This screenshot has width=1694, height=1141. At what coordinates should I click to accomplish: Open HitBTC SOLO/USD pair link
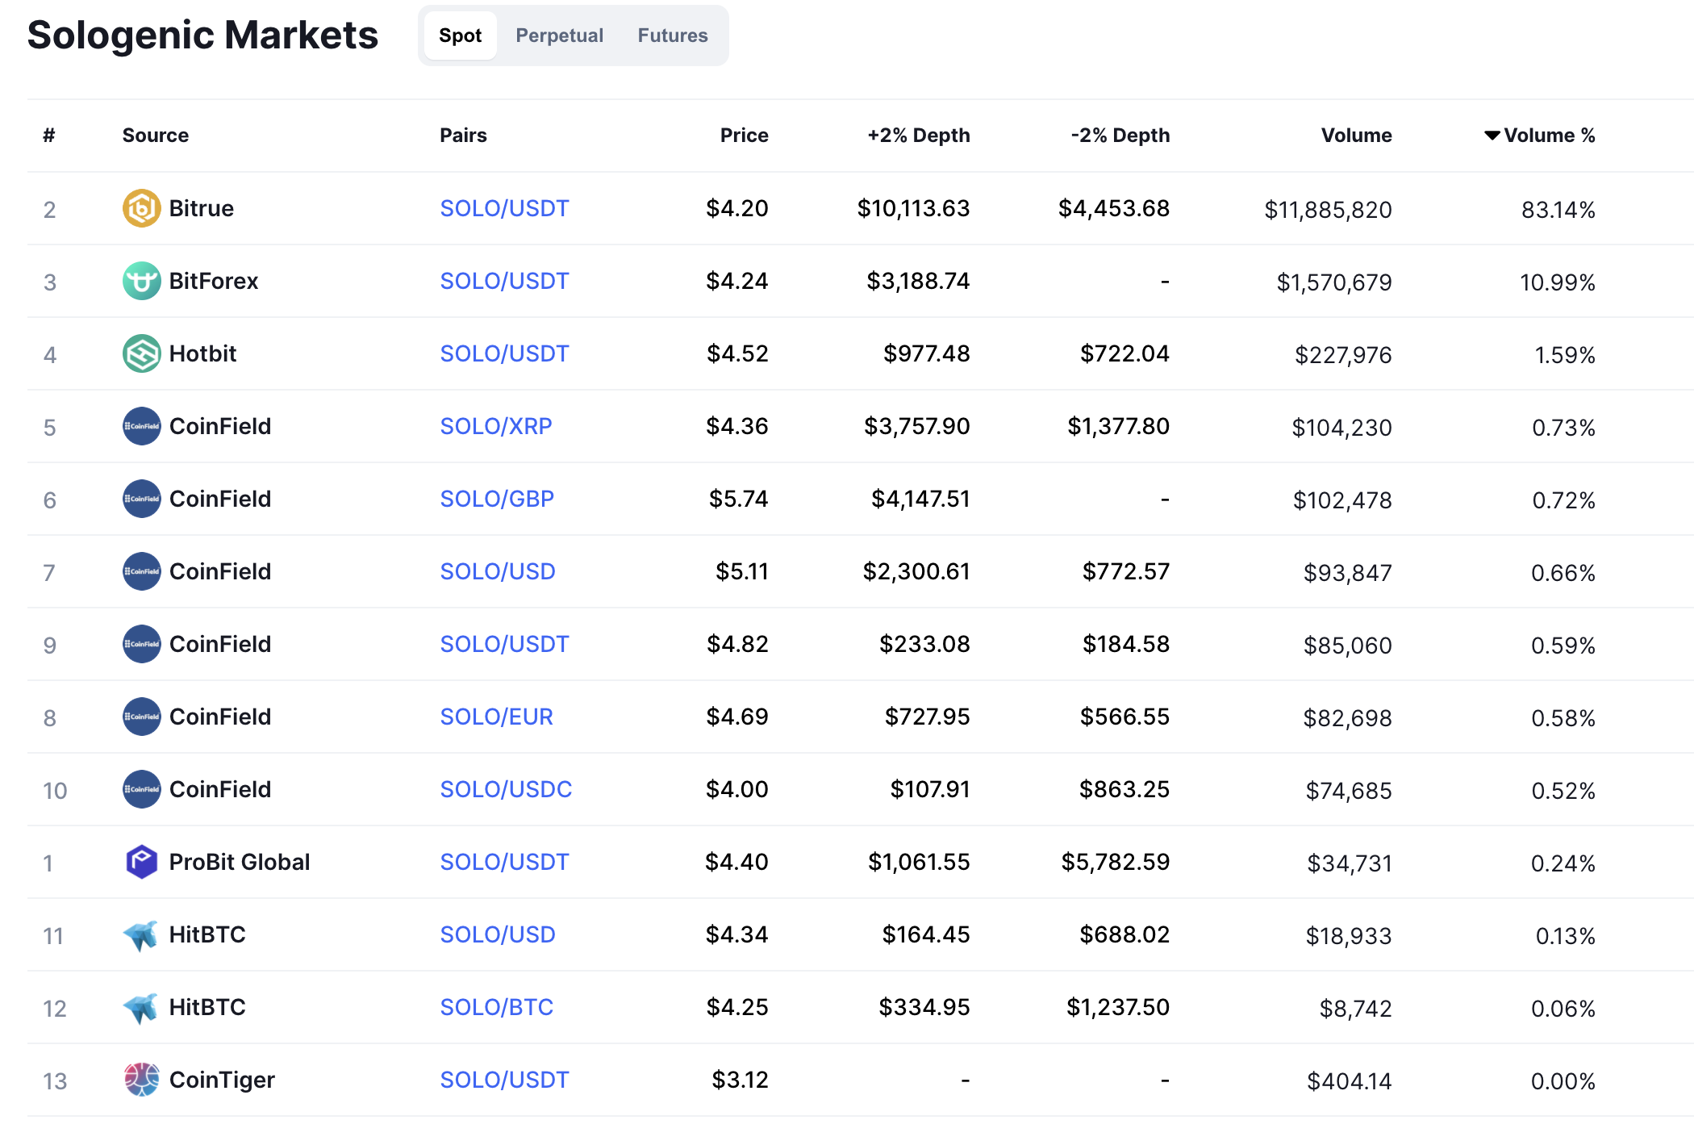coord(498,934)
